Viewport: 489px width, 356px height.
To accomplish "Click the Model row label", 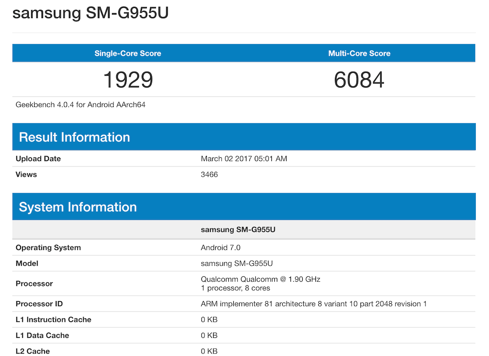I will click(x=27, y=263).
